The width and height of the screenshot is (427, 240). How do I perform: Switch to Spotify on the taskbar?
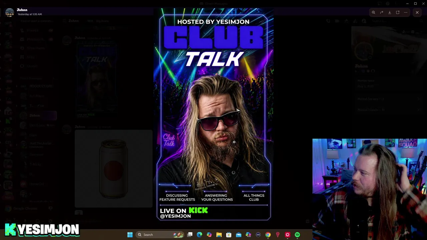coord(297,235)
